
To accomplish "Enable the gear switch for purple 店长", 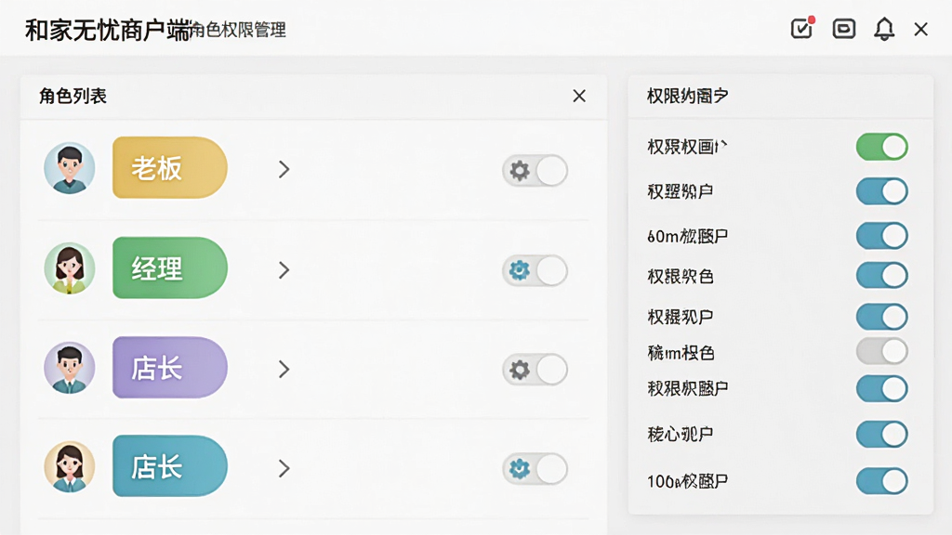I will click(x=535, y=370).
